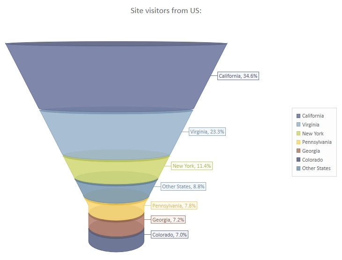Click the New York legend color swatch
The width and height of the screenshot is (342, 260).
[298, 134]
